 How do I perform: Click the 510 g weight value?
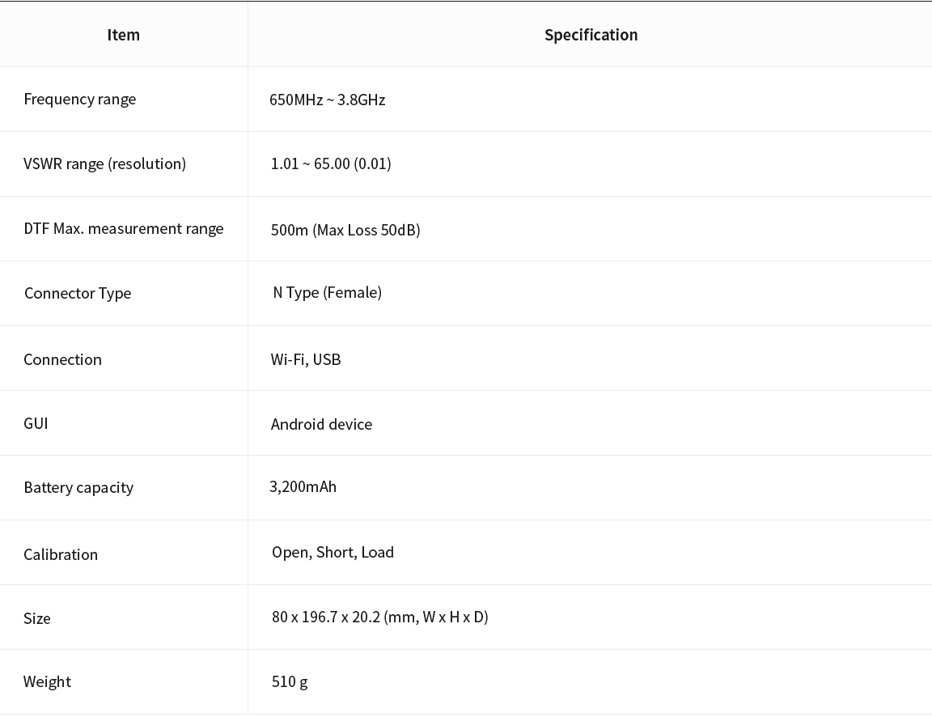point(290,682)
